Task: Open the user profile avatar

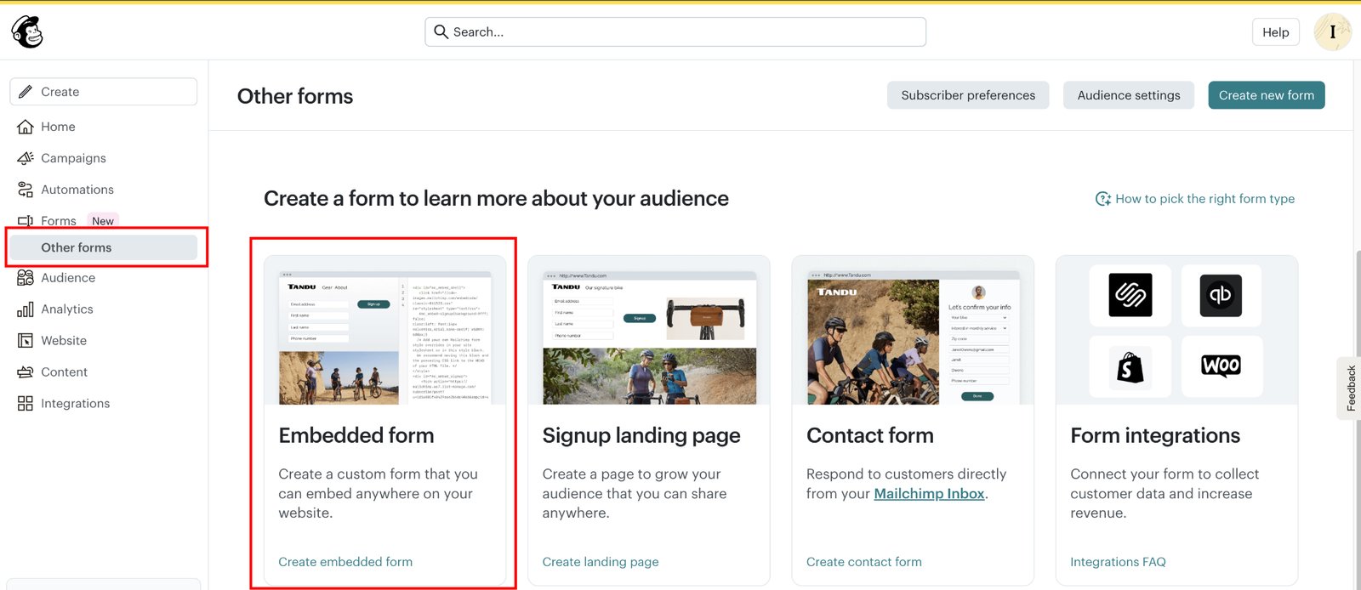Action: pos(1332,32)
